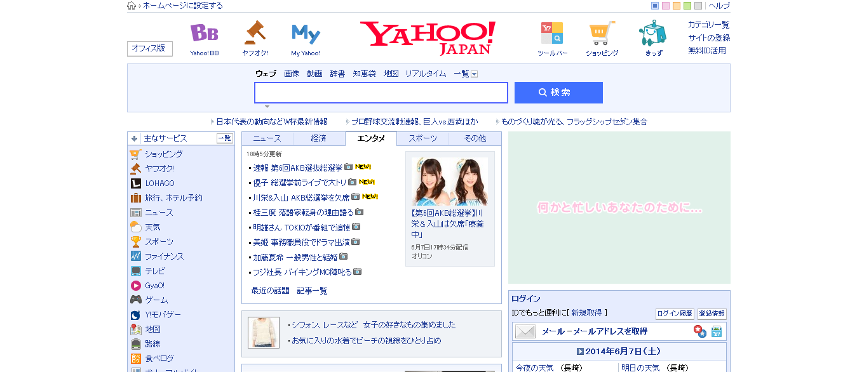Viewport: 857px width, 372px height.
Task: Click the ファイナンス chart icon in sidebar
Action: [x=135, y=256]
